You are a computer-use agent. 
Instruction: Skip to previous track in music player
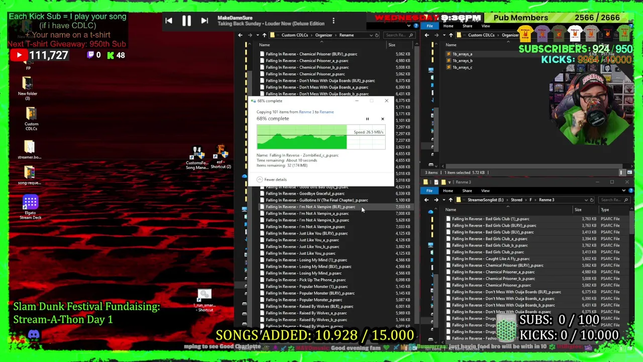pos(169,21)
